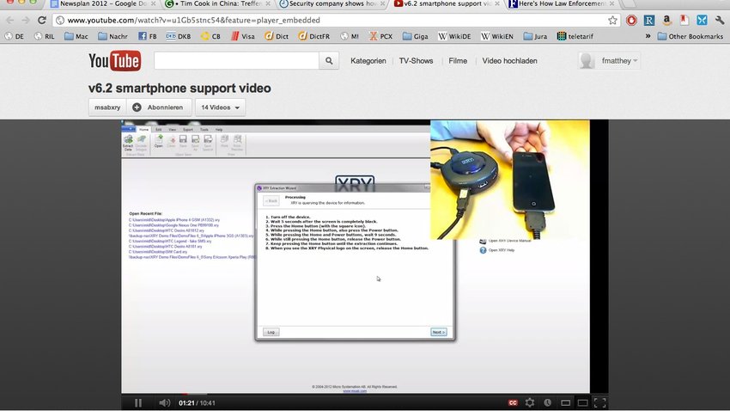Subscribe with the Abonnieren button
The image size is (730, 411).
coord(158,107)
